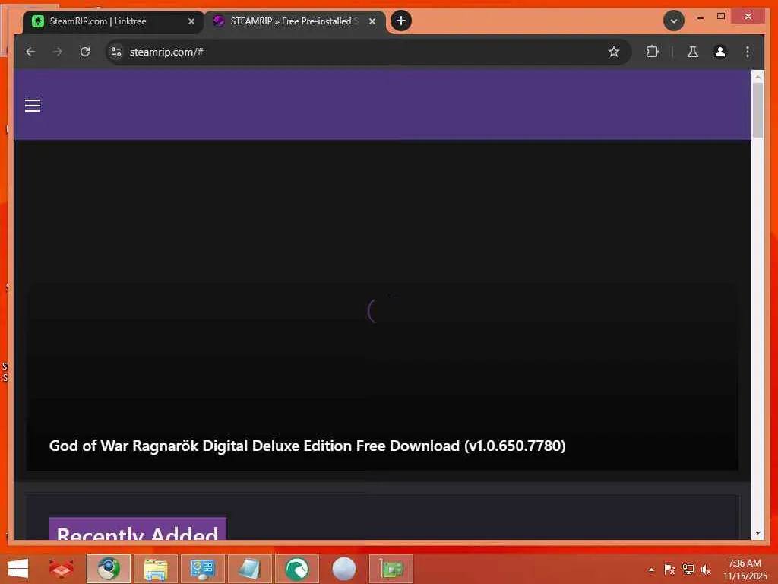Maximize the Chrome window
This screenshot has height=584, width=778.
click(x=721, y=17)
